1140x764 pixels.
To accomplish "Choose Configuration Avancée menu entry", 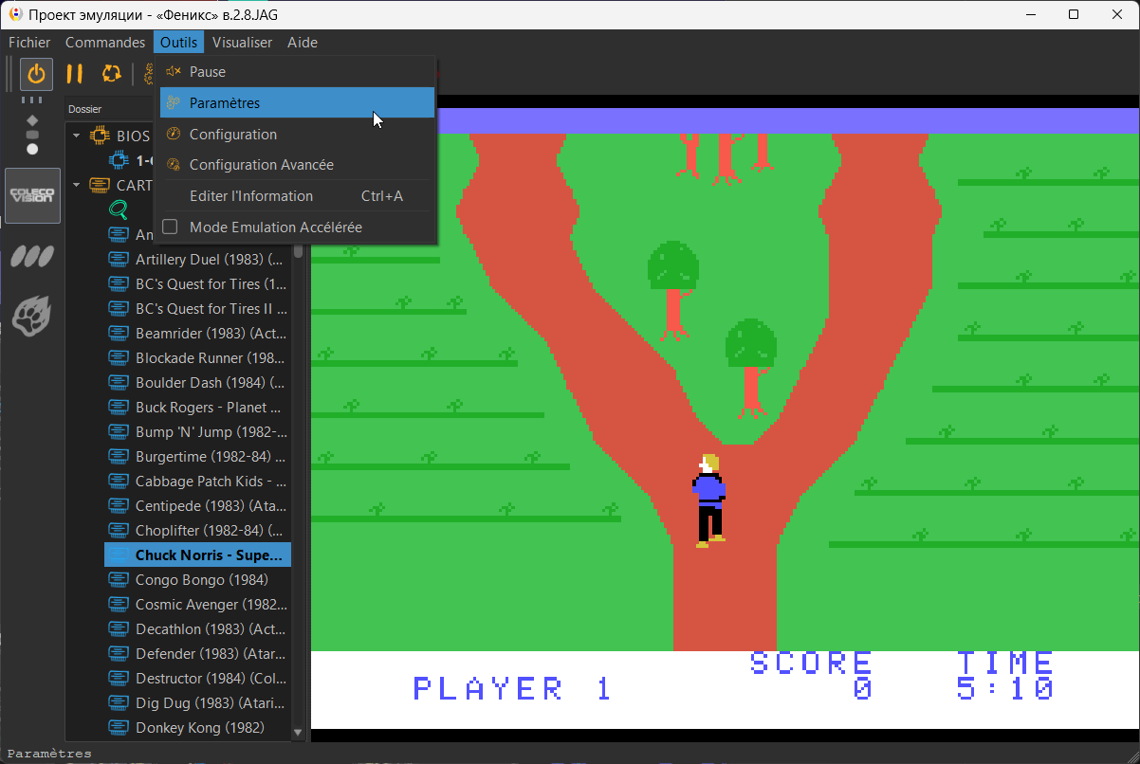I will (297, 165).
